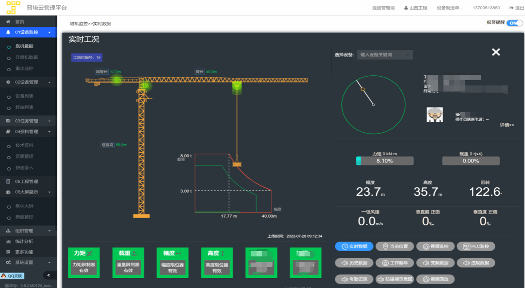Expand the 02设备管理 menu section
Image resolution: width=525 pixels, height=288 pixels.
(x=28, y=82)
